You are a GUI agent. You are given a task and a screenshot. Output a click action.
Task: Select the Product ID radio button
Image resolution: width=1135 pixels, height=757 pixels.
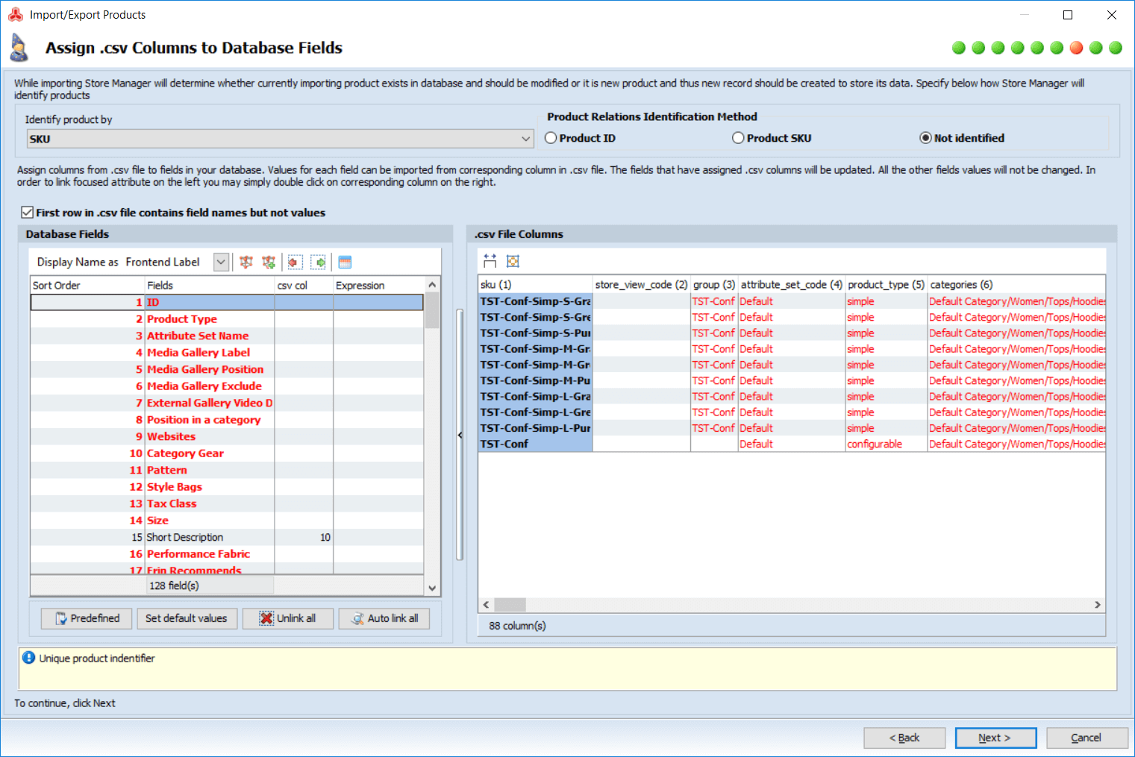coord(551,138)
